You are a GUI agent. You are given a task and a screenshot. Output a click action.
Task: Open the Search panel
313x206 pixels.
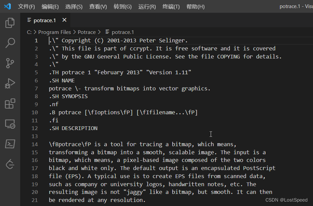[10, 43]
